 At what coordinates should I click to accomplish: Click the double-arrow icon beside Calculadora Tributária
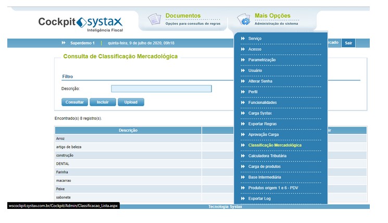243,156
